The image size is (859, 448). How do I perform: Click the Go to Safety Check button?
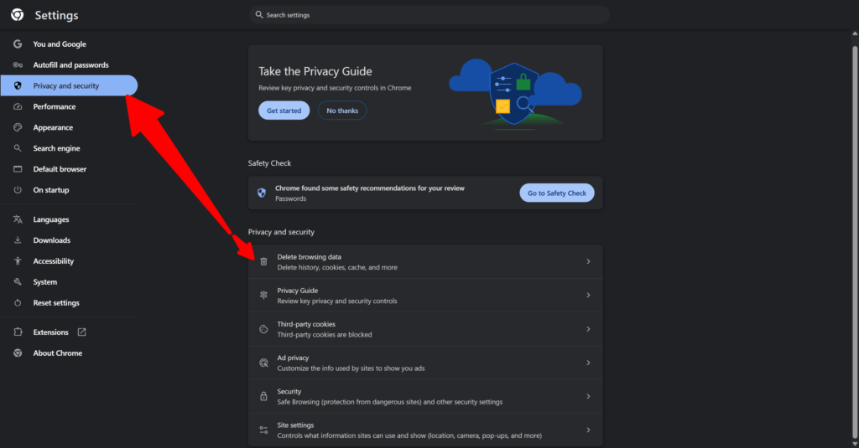(x=557, y=193)
